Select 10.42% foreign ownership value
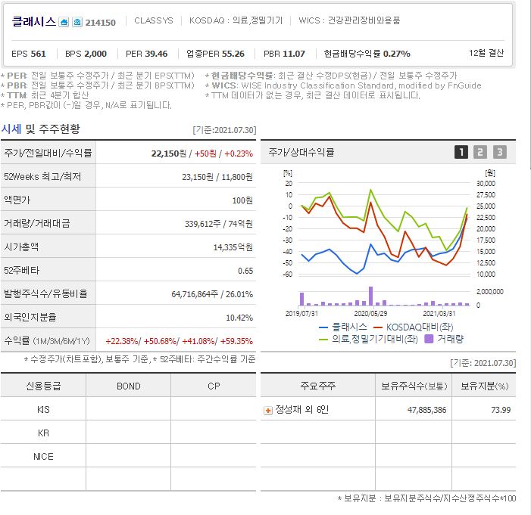Image resolution: width=531 pixels, height=515 pixels. pyautogui.click(x=239, y=318)
